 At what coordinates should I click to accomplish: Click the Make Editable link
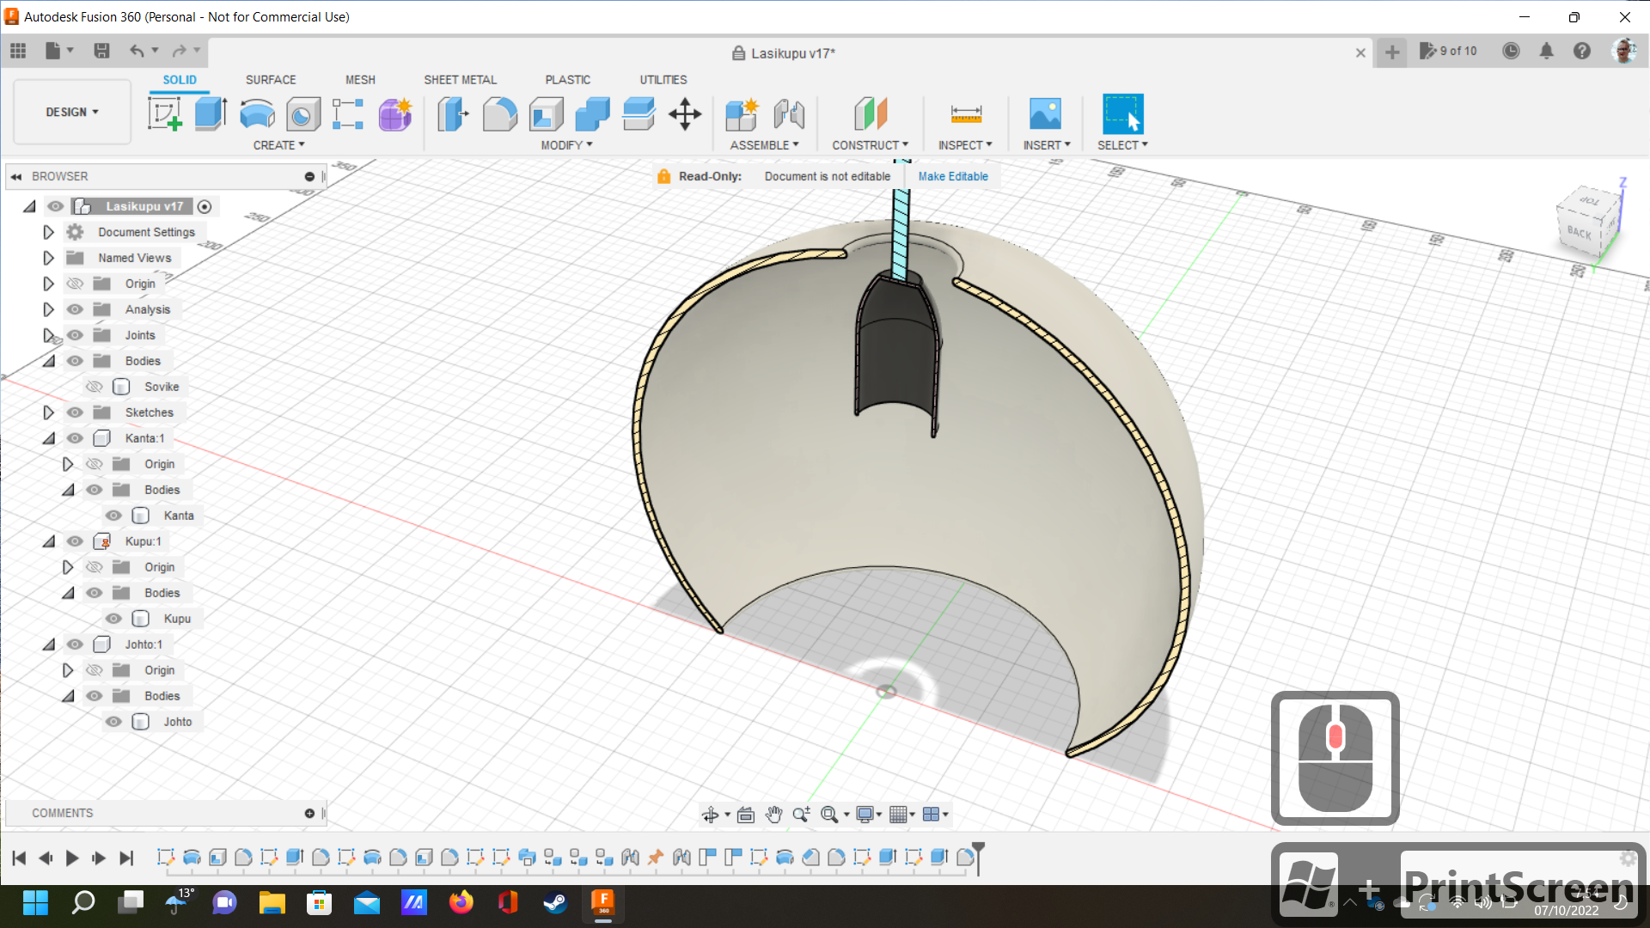(953, 176)
